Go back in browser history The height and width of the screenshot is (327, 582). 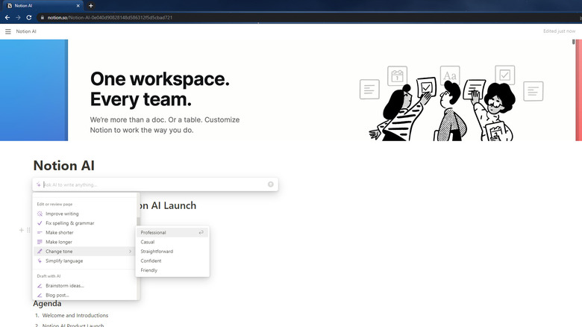pos(7,17)
